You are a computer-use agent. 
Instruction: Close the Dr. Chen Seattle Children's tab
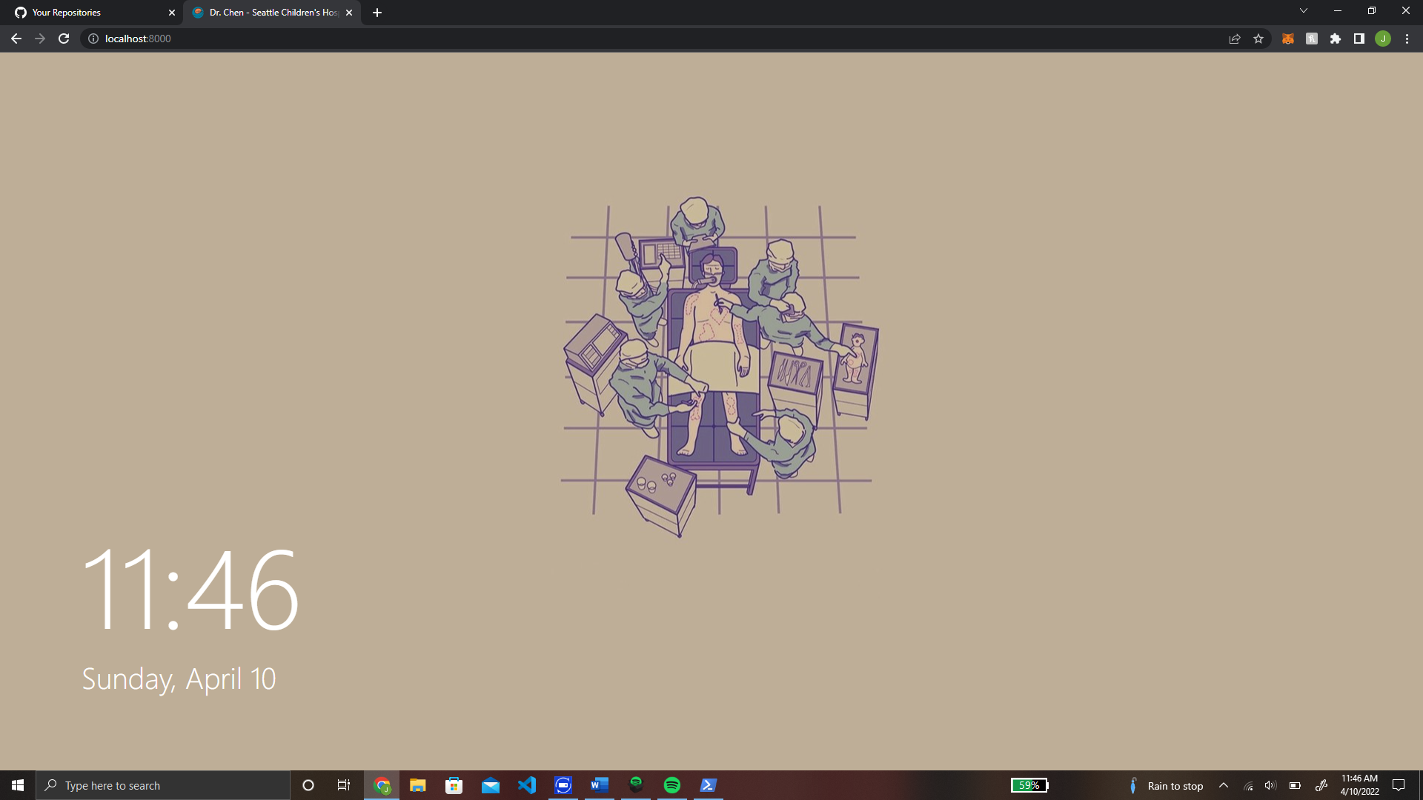tap(349, 13)
